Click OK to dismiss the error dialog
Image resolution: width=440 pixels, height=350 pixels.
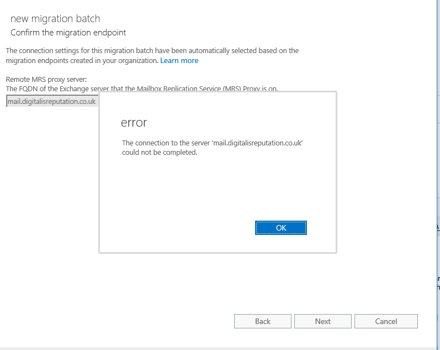tap(280, 228)
